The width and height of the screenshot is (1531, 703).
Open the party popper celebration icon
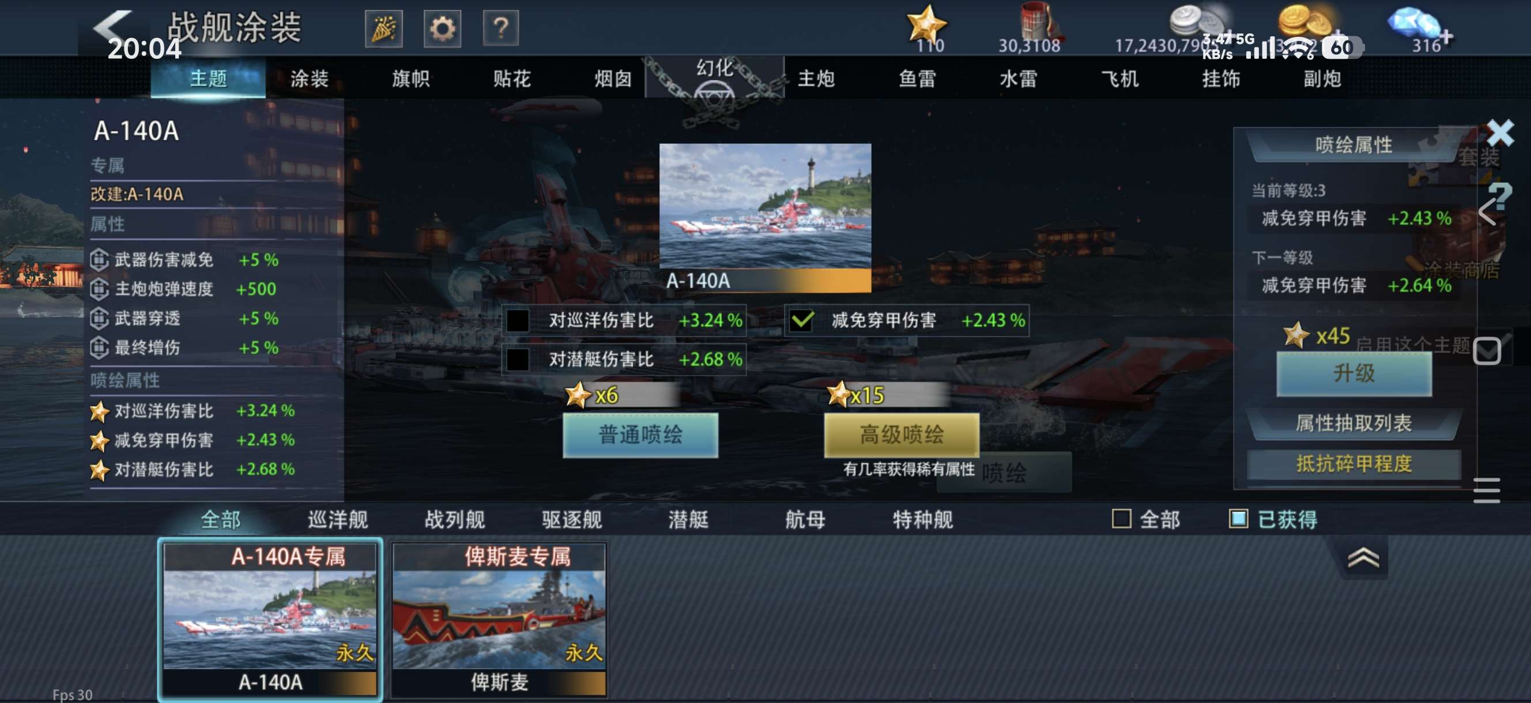point(383,28)
